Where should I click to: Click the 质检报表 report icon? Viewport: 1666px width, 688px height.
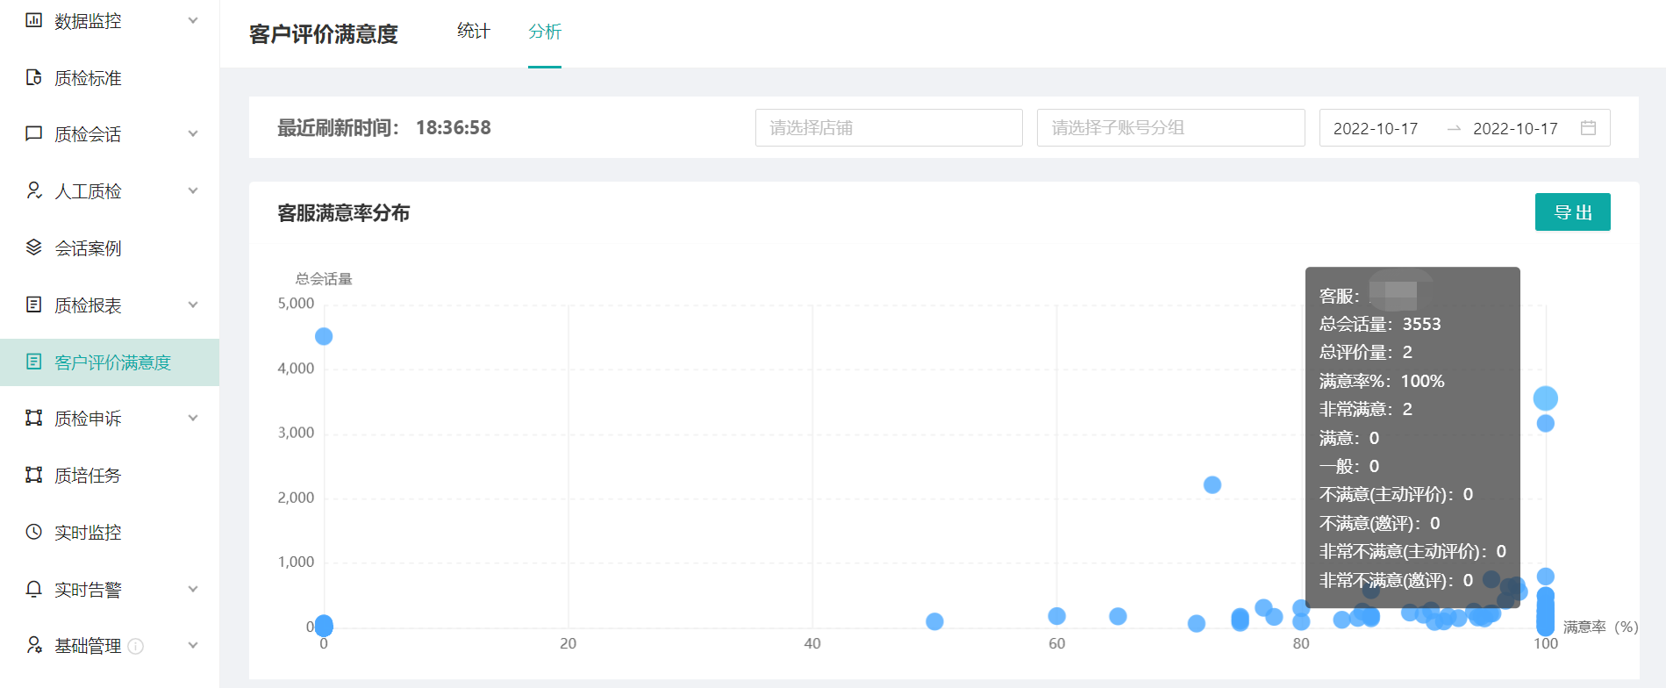point(33,305)
